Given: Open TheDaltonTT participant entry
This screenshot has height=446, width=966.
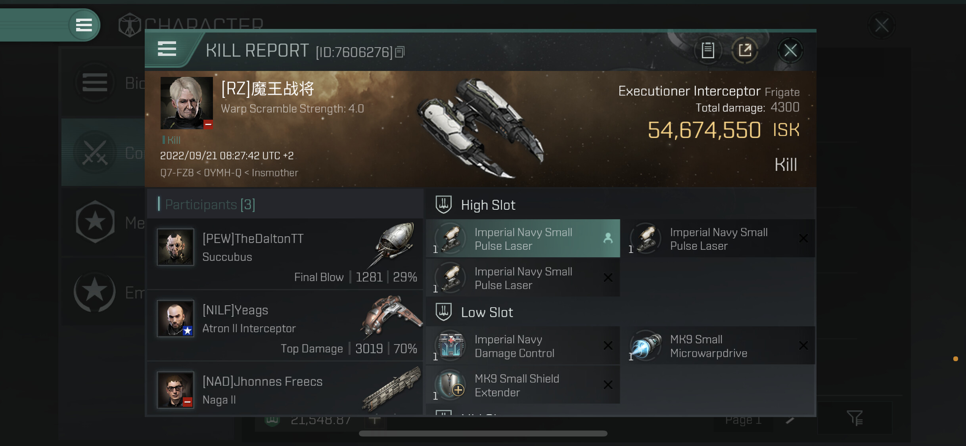Looking at the screenshot, I should (x=285, y=254).
